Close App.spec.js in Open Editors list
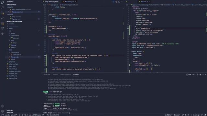Image resolution: width=207 pixels, height=116 pixels. tap(9, 12)
